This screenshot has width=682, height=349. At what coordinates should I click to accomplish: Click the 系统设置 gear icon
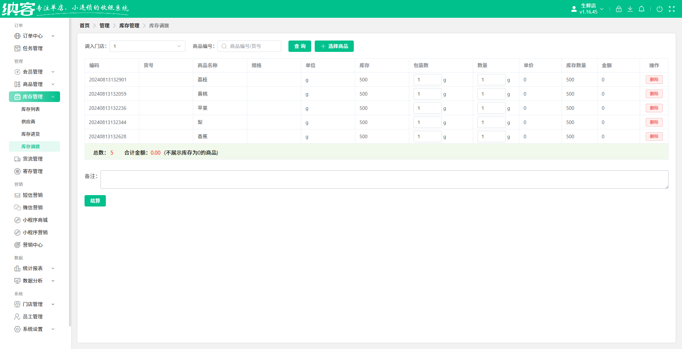(17, 329)
